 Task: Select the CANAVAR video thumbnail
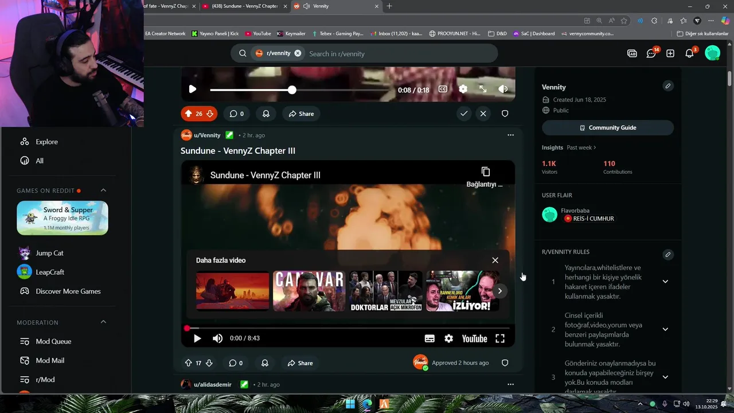[x=309, y=291]
